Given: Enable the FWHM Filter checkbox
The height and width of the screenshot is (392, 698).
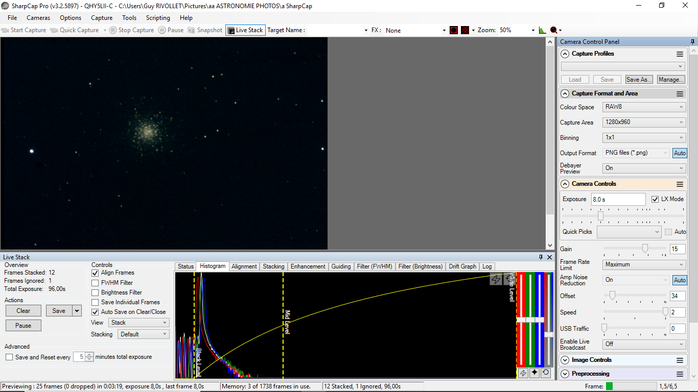Looking at the screenshot, I should coord(95,283).
